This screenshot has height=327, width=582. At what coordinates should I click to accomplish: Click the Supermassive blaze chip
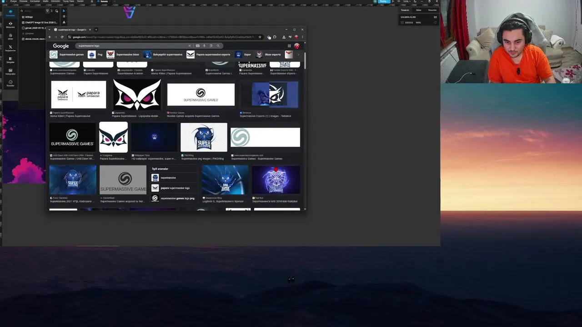[x=123, y=54]
